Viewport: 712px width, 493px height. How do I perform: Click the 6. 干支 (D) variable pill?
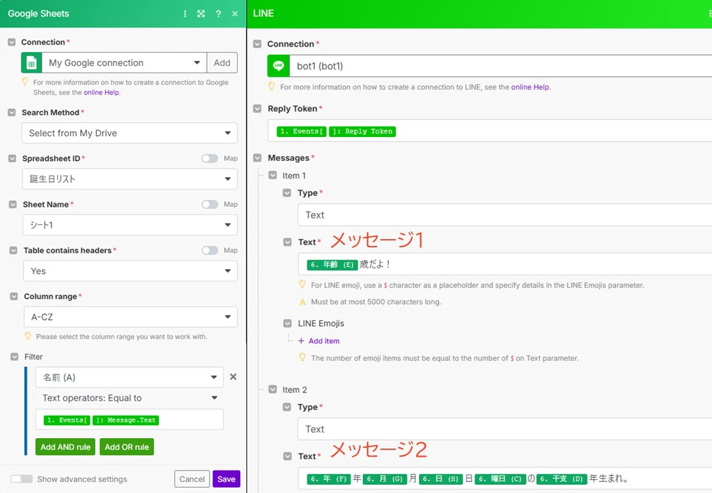561,479
